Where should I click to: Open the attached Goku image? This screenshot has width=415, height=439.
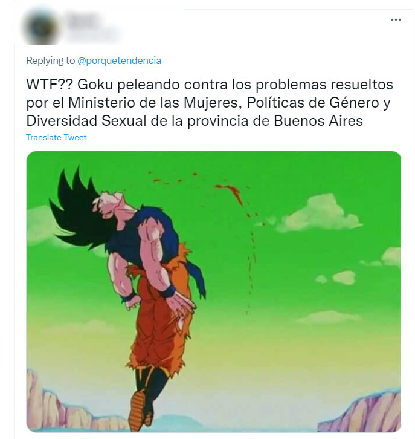[214, 291]
